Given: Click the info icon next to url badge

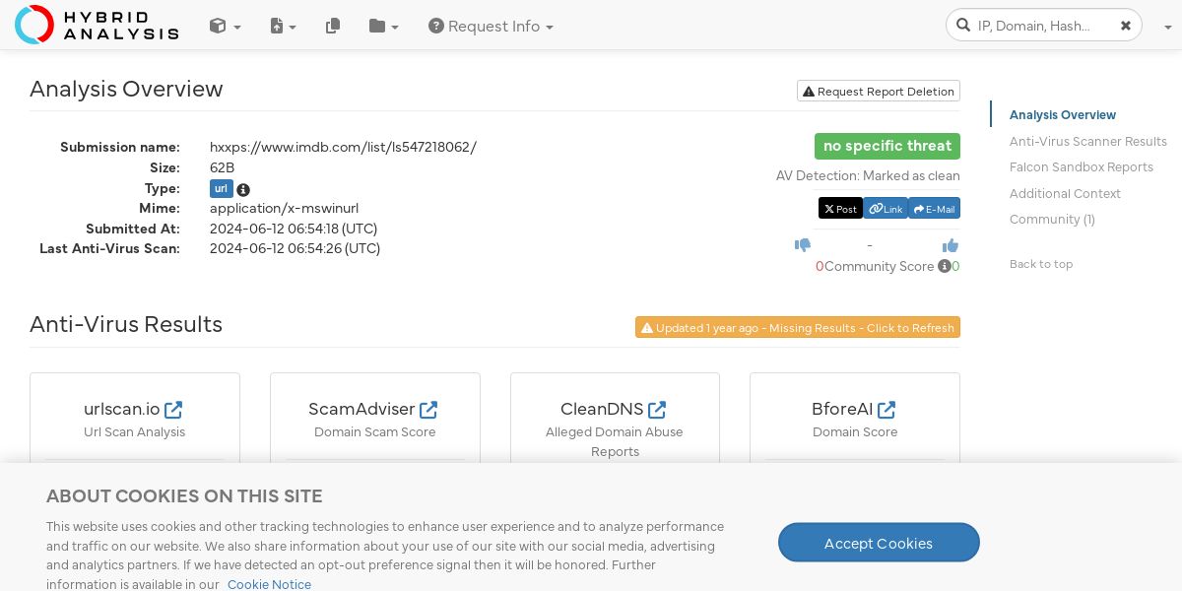Looking at the screenshot, I should click(243, 190).
